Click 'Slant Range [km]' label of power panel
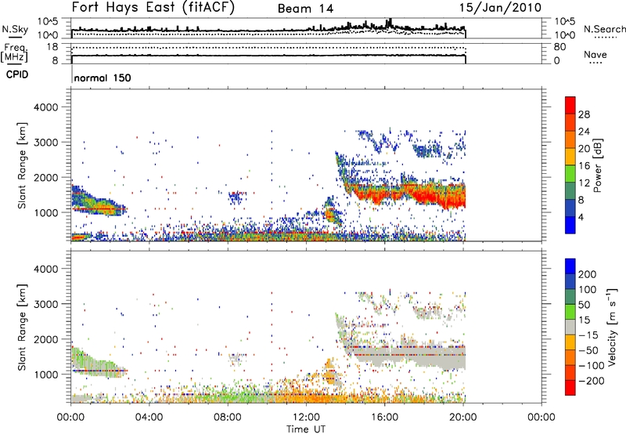Viewport: 626px width, 434px height. (22, 165)
